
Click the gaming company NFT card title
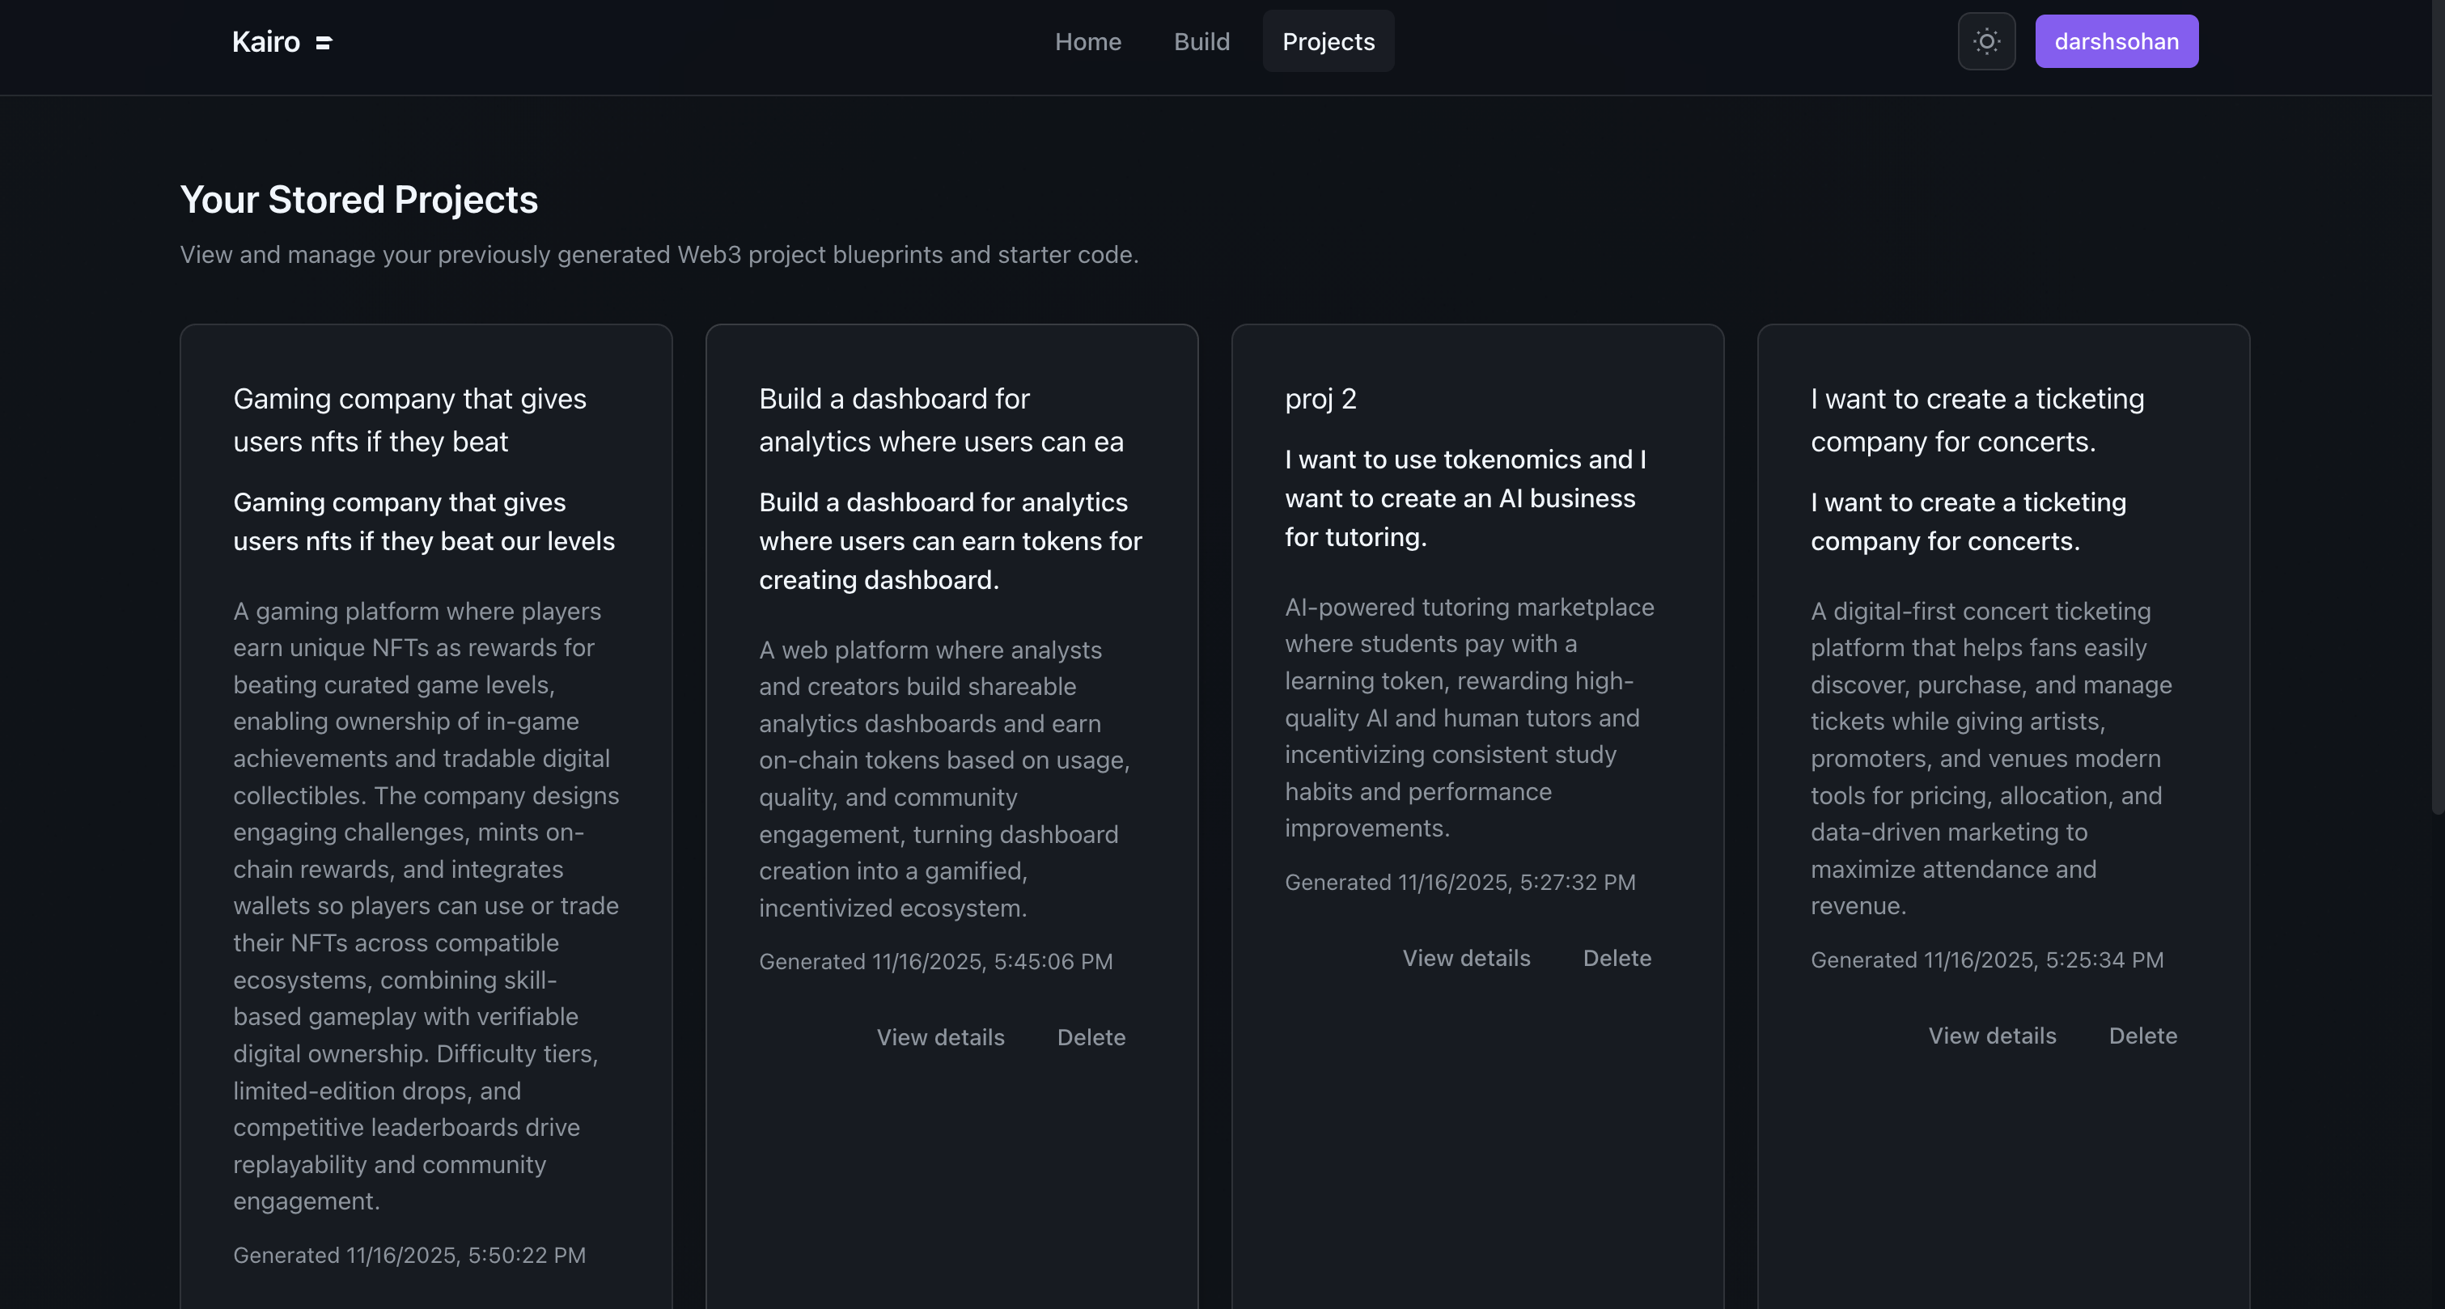tap(409, 420)
